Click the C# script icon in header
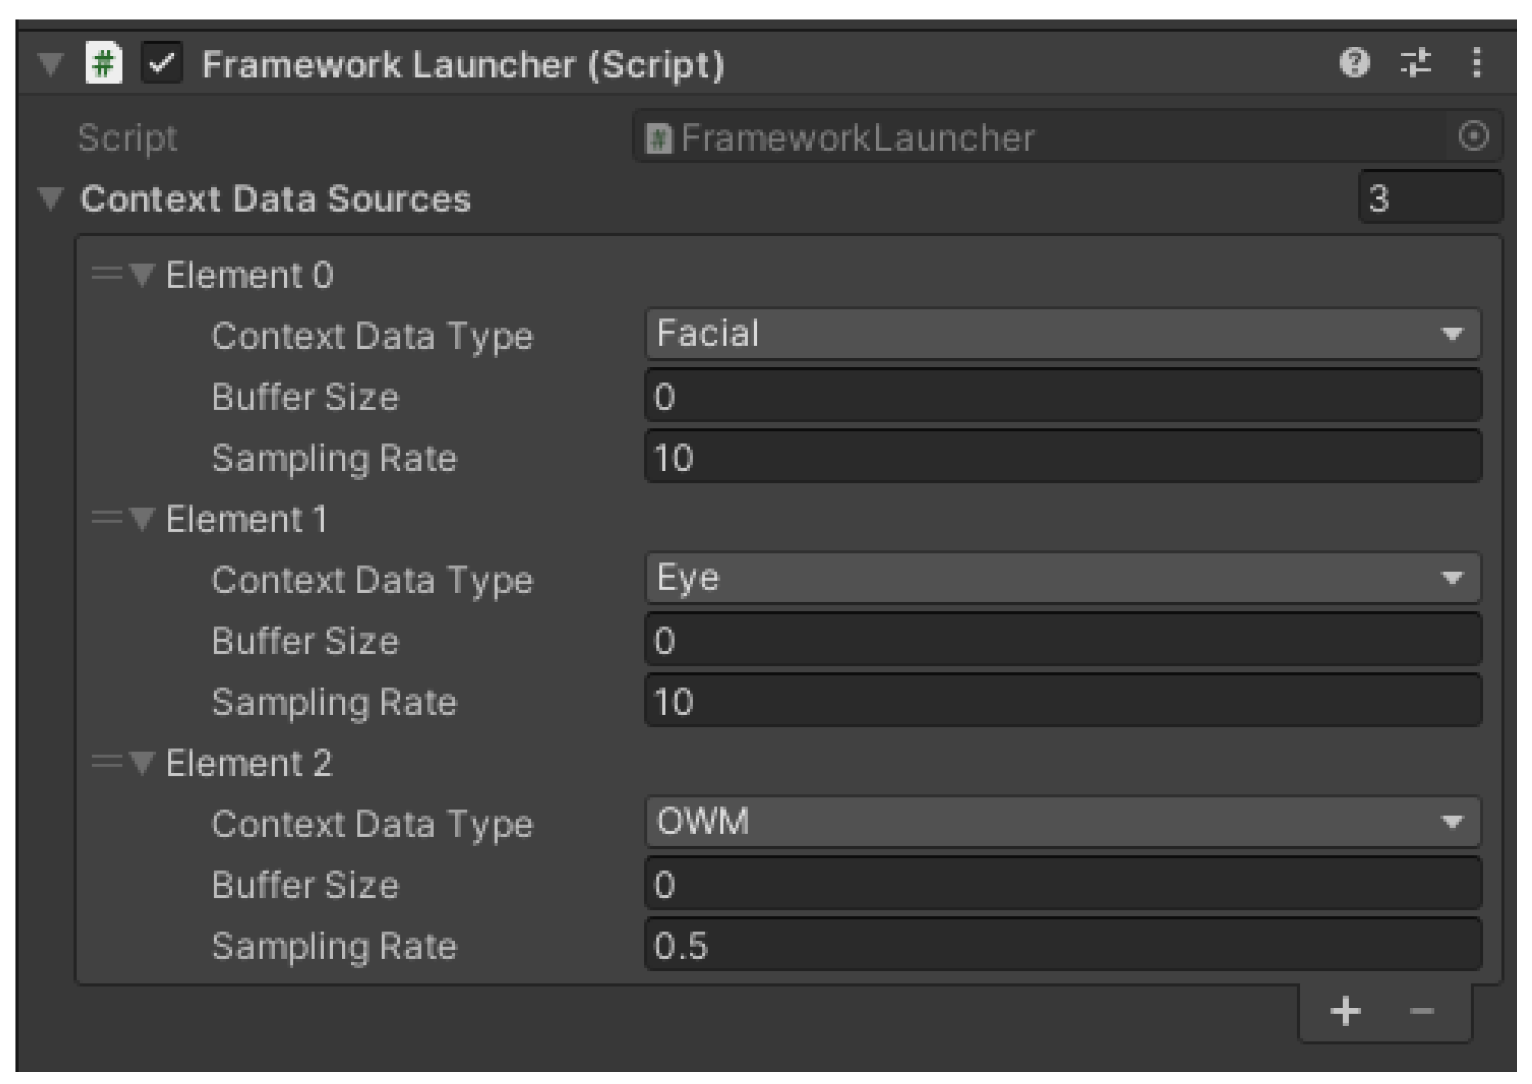Image resolution: width=1532 pixels, height=1084 pixels. point(104,64)
